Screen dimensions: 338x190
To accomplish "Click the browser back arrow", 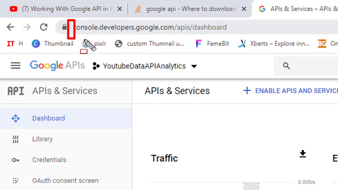I will point(10,27).
